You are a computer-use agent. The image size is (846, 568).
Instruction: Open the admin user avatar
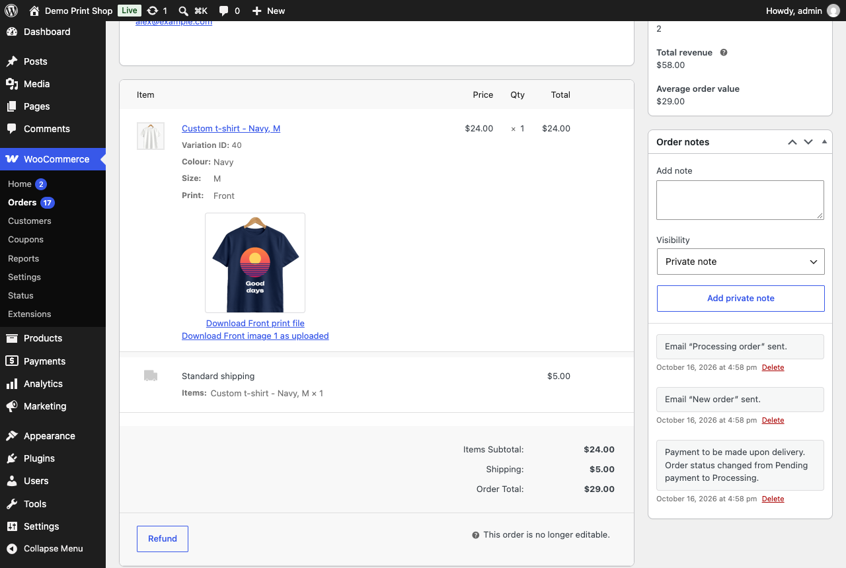(833, 11)
